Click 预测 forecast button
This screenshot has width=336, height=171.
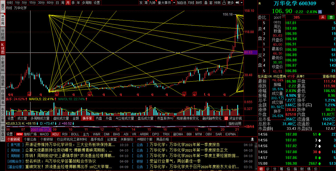click(217, 3)
